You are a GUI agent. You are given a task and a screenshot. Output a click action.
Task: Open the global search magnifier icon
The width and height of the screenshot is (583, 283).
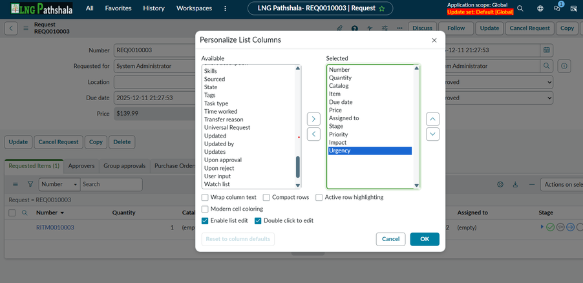click(520, 8)
